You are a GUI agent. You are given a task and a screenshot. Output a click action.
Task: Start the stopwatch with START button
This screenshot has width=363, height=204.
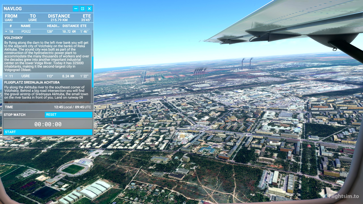48,132
